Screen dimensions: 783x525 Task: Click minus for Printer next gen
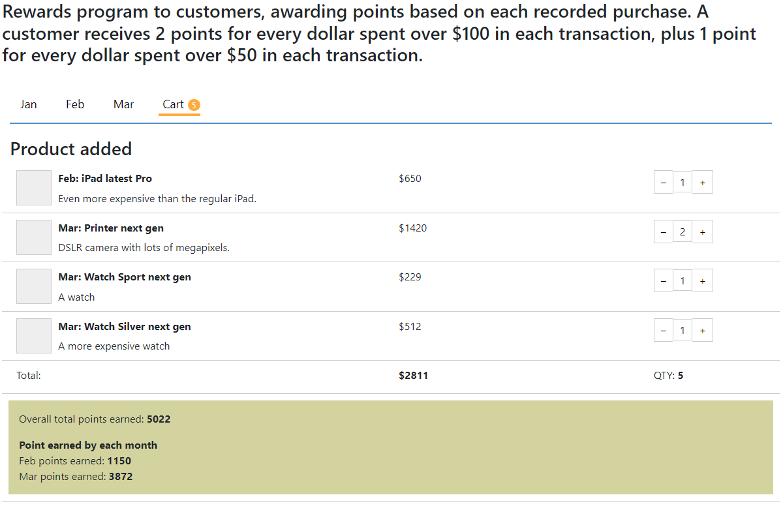(663, 232)
